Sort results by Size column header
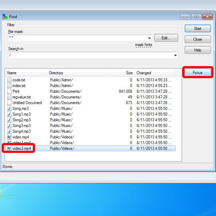Image resolution: width=216 pixels, height=216 pixels. pyautogui.click(x=121, y=73)
